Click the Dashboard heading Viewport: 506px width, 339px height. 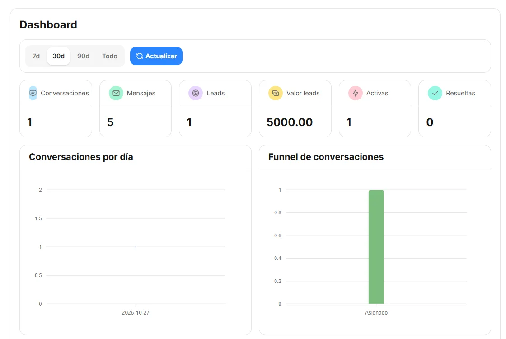(x=48, y=25)
